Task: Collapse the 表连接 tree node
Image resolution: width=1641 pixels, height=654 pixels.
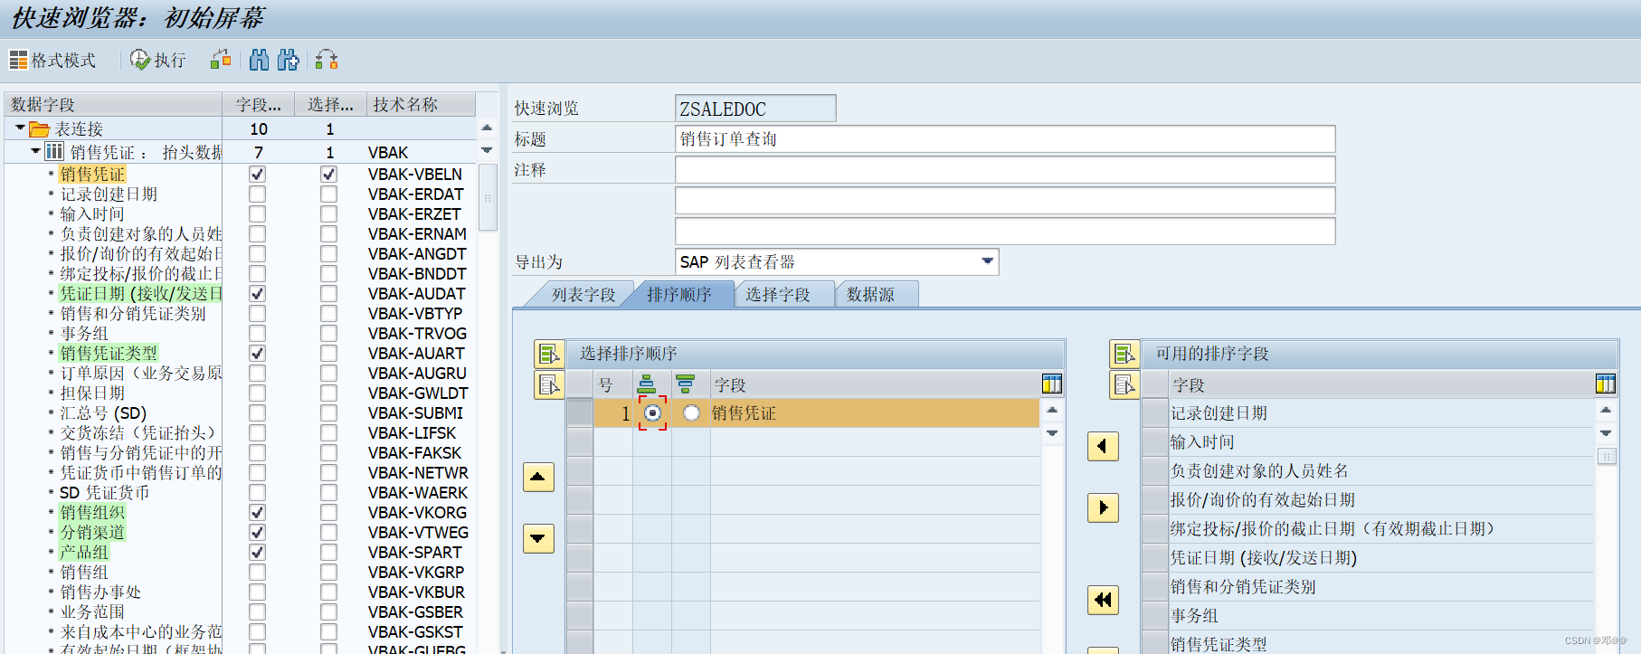Action: point(20,128)
